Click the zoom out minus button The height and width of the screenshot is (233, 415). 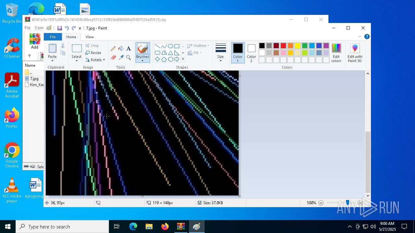321,203
